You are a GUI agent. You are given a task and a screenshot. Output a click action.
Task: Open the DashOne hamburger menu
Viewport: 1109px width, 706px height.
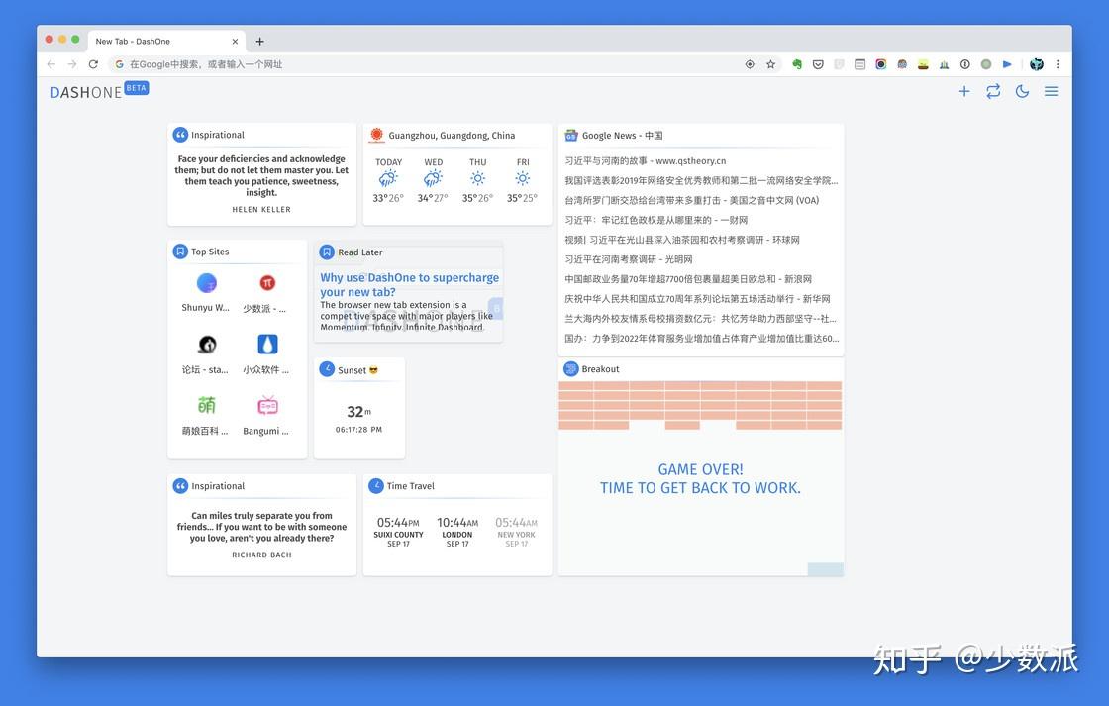click(1051, 91)
